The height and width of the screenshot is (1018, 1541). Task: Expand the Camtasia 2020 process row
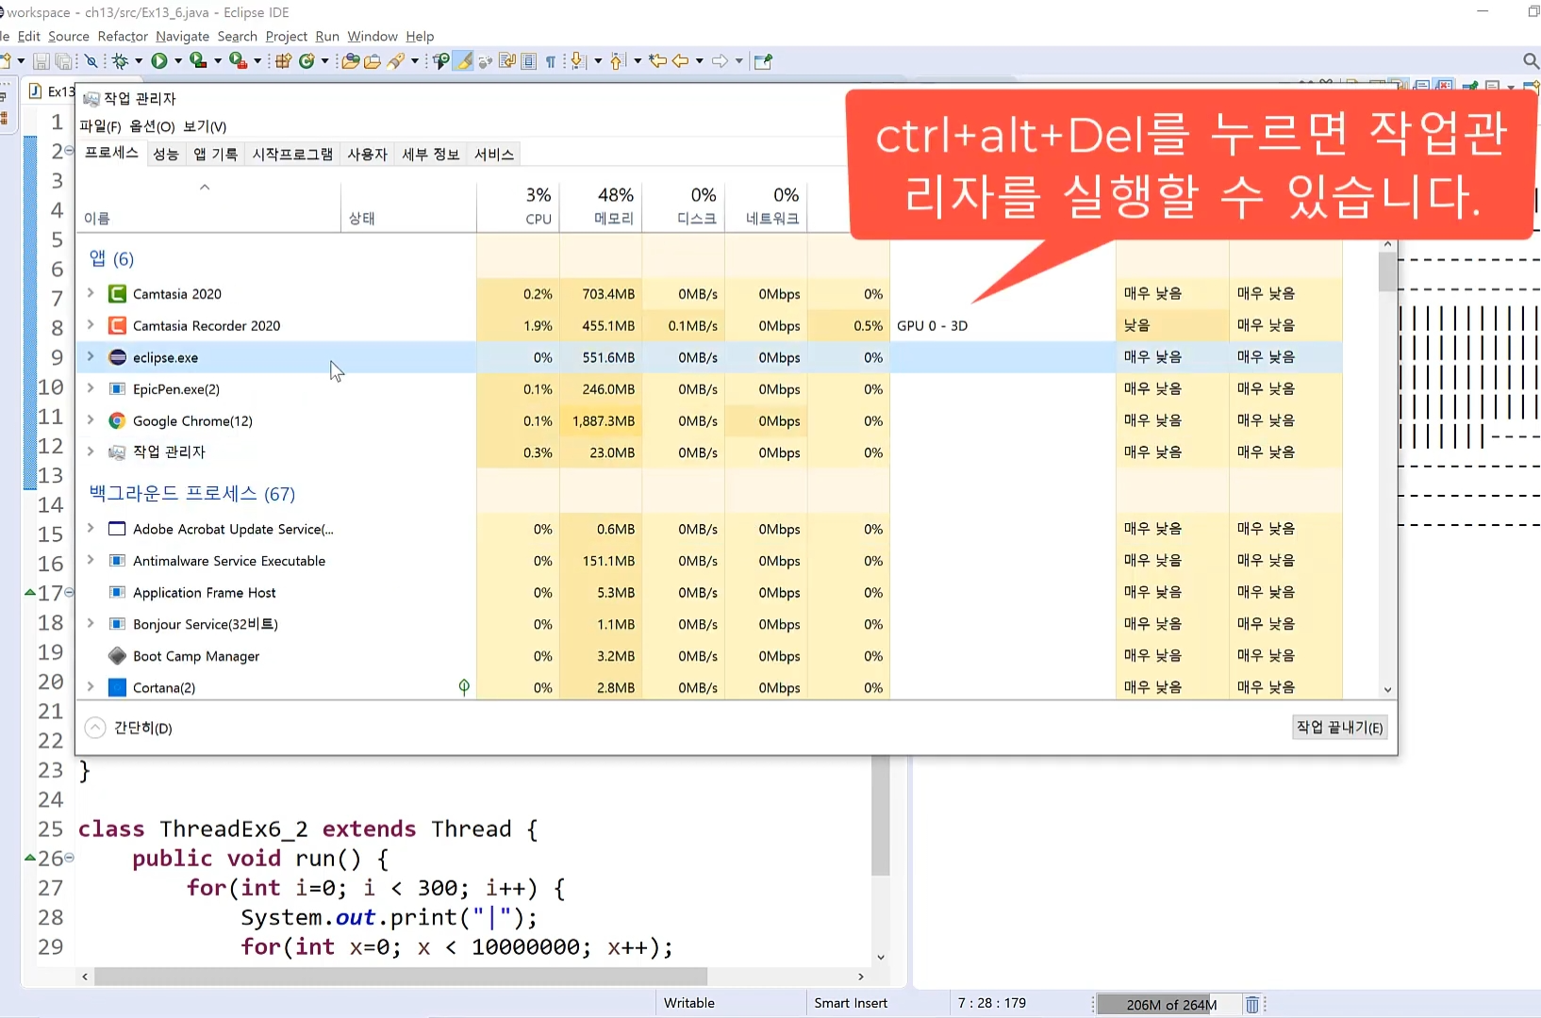pyautogui.click(x=91, y=293)
